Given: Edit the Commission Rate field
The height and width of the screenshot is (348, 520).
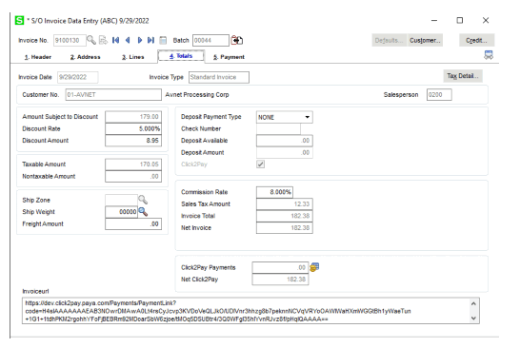Looking at the screenshot, I should [x=274, y=192].
